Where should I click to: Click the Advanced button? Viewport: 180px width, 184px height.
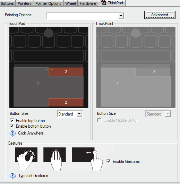(160, 15)
